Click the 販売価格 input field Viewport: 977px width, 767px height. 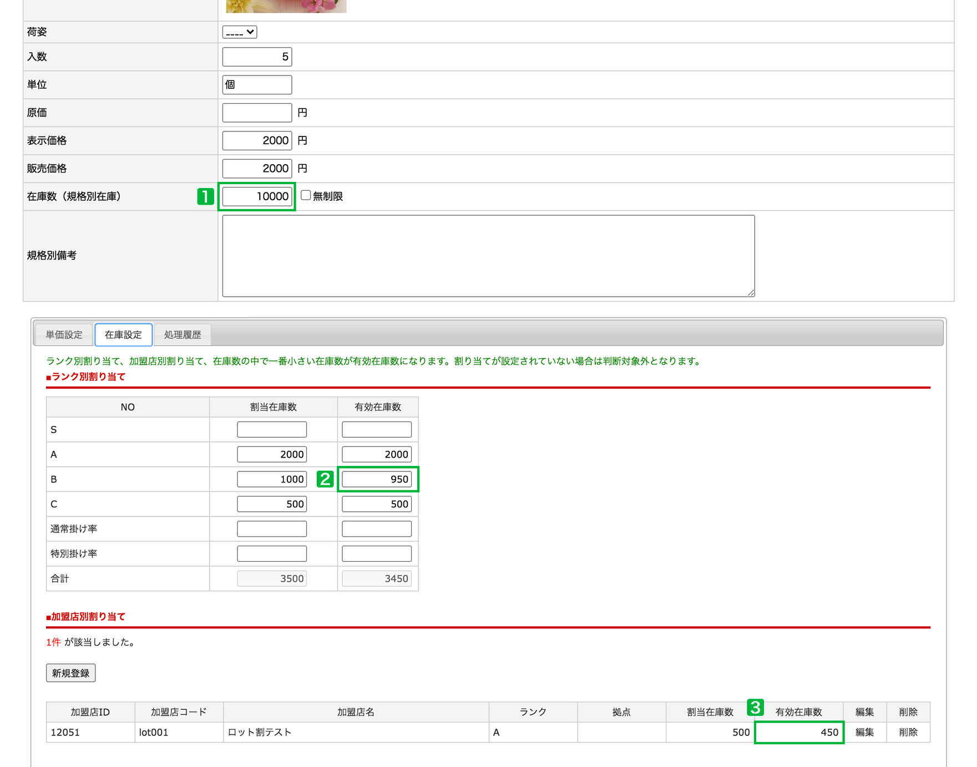point(257,168)
